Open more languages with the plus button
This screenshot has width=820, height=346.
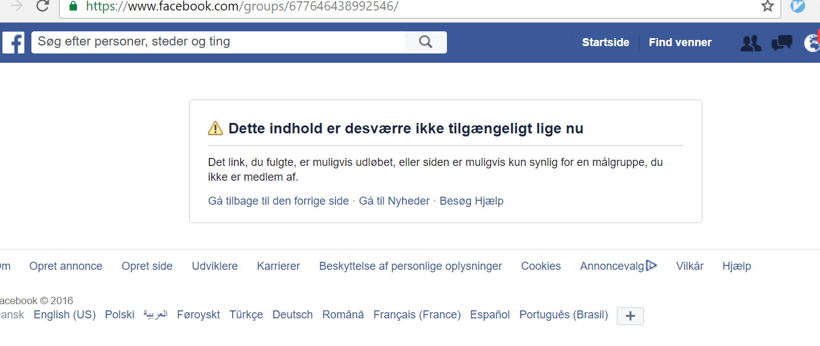pos(630,316)
